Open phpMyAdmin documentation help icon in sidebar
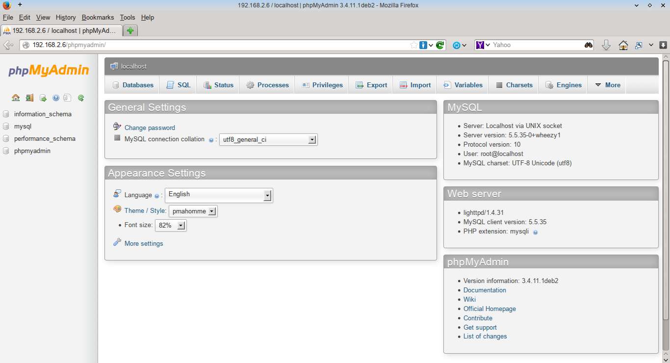Image resolution: width=670 pixels, height=363 pixels. [56, 98]
